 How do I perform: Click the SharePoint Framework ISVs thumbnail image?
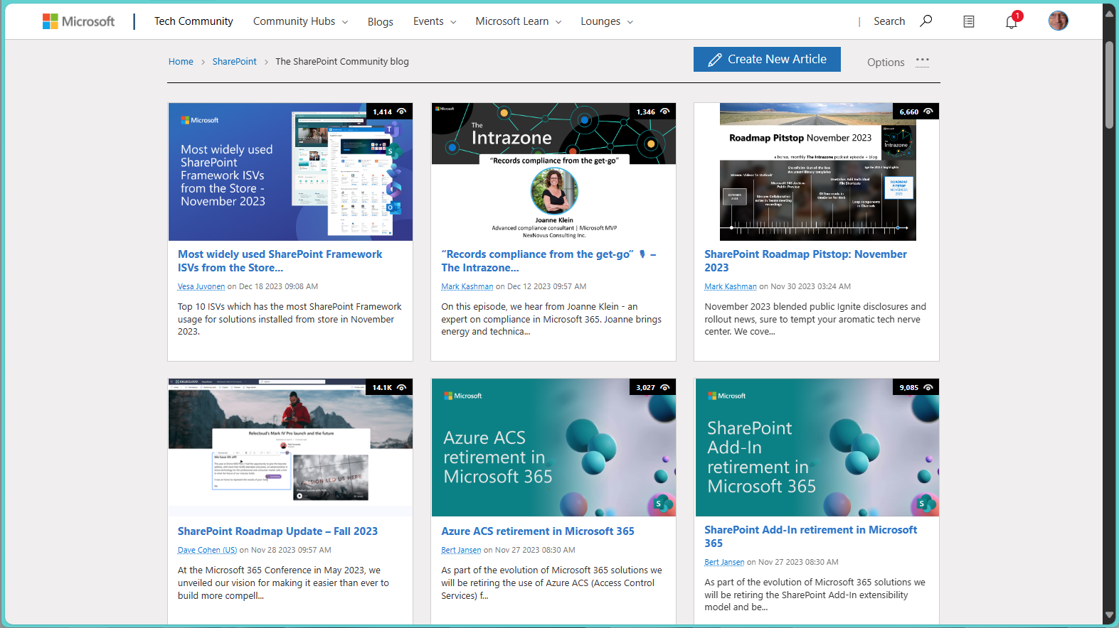click(x=290, y=172)
